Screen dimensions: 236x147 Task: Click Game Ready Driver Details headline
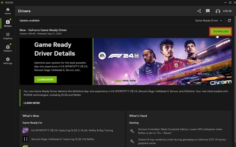(x=55, y=49)
